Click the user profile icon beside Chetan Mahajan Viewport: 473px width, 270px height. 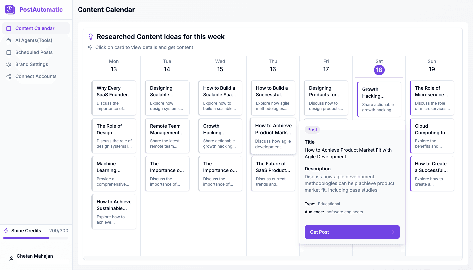tap(11, 259)
